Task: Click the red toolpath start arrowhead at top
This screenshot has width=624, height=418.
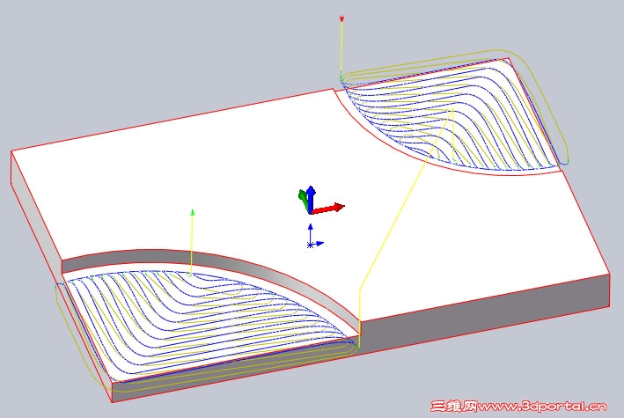Action: pyautogui.click(x=341, y=18)
